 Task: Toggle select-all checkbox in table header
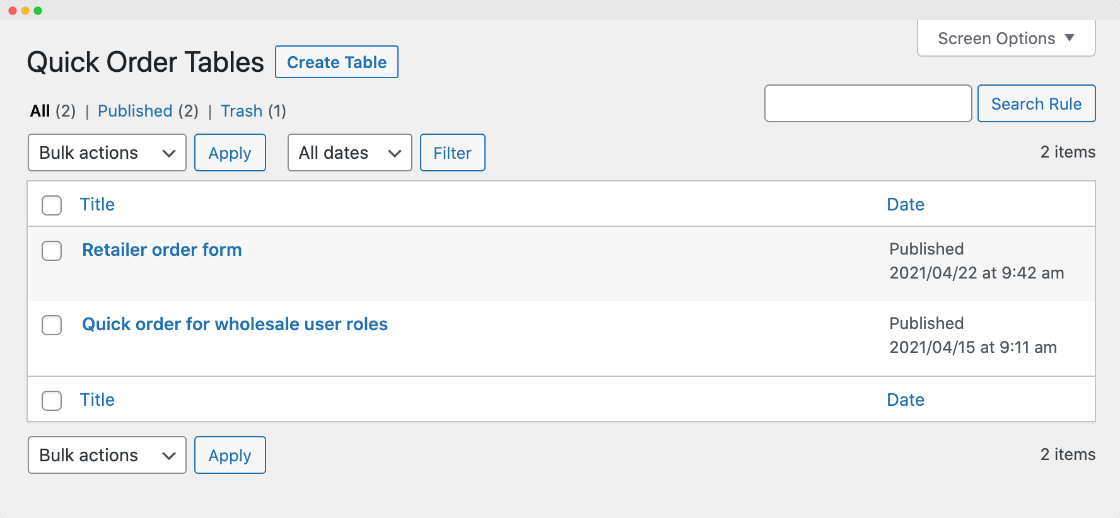pos(52,205)
